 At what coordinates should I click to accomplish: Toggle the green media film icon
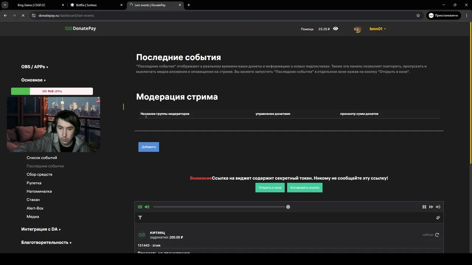click(140, 207)
